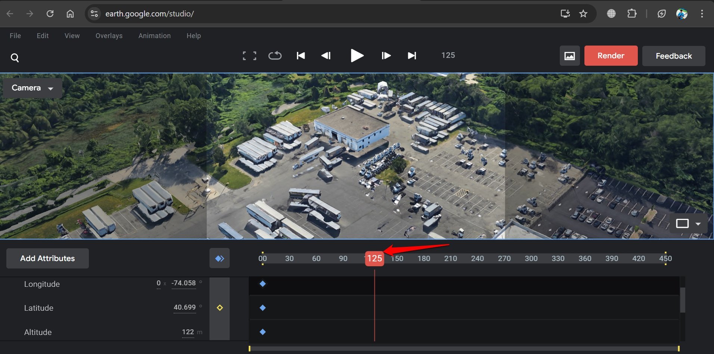Screen dimensions: 714x354
Task: Click the Longitude revolutions value 0
Action: point(159,283)
